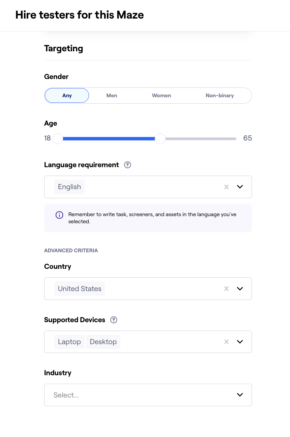290x437 pixels.
Task: Select Women gender option
Action: [161, 96]
